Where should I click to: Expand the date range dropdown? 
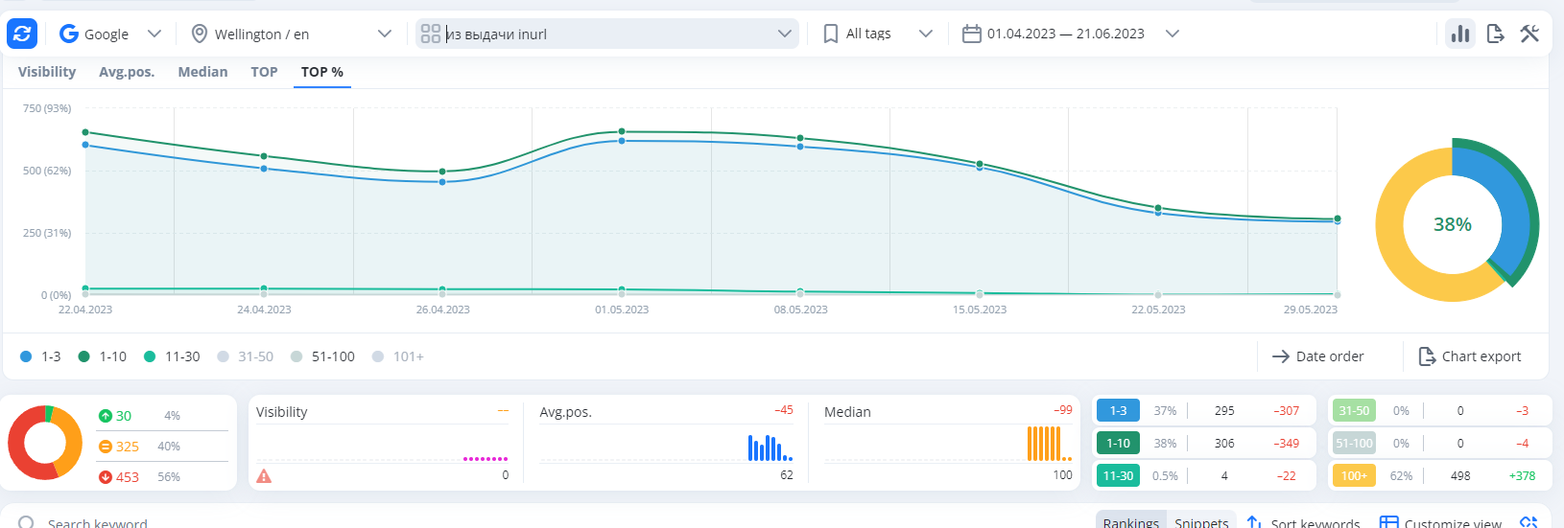(x=1172, y=34)
